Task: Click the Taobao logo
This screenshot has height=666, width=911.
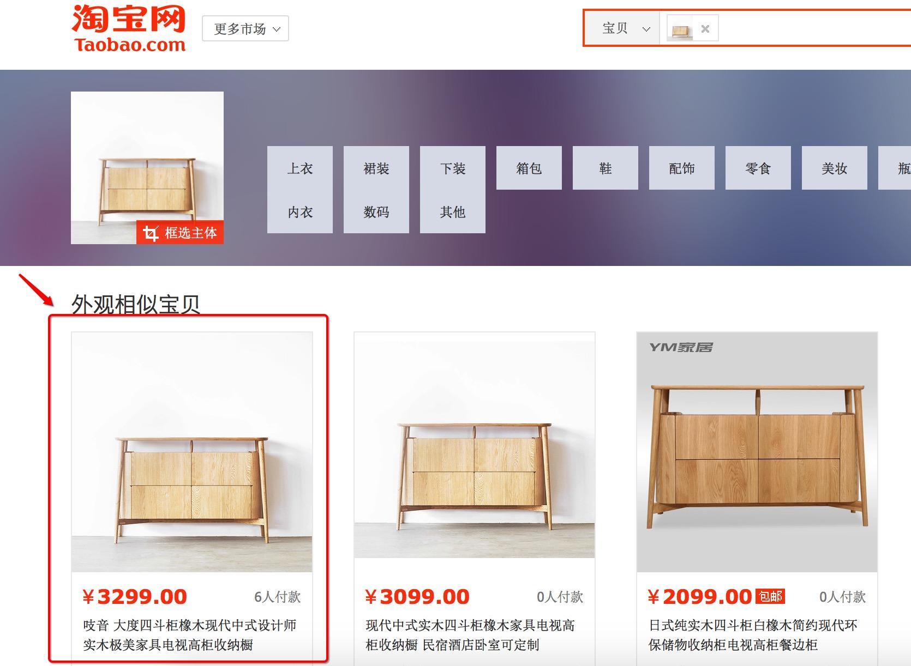Action: [x=129, y=28]
